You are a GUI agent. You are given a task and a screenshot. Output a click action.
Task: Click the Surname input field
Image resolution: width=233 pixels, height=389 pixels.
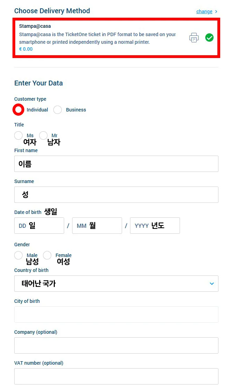click(x=116, y=194)
